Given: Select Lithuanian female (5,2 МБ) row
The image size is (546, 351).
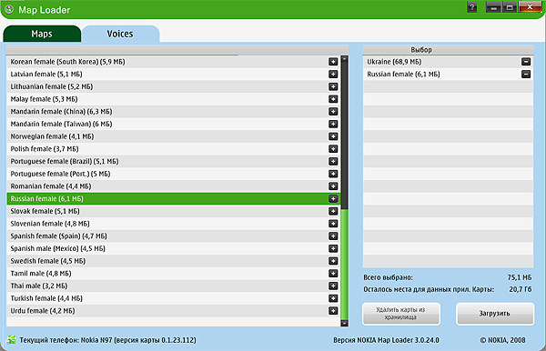Looking at the screenshot, I should point(173,86).
